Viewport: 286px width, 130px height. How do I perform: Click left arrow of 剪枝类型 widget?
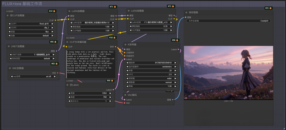tap(10, 59)
